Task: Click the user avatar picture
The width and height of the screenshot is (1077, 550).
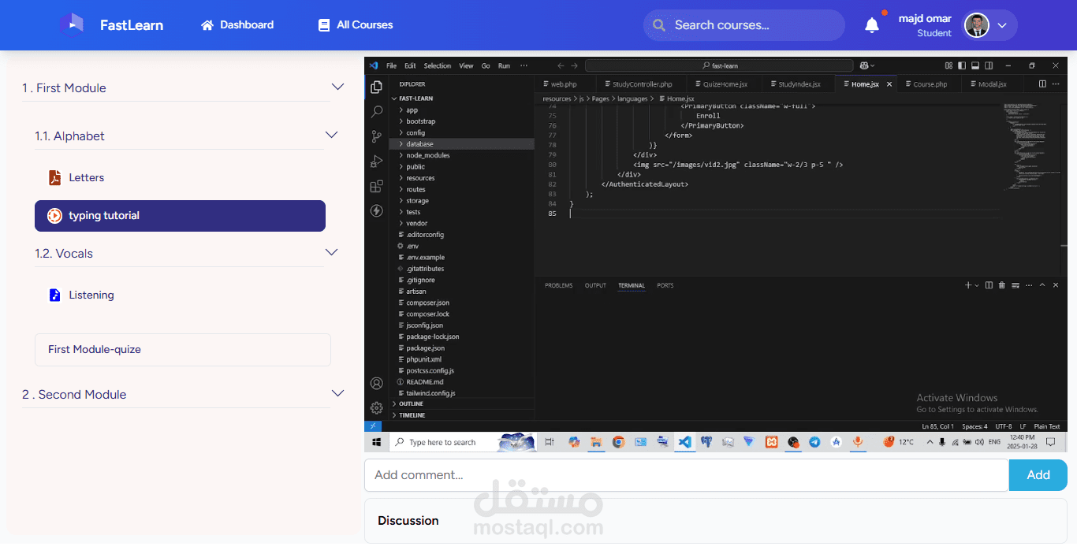Action: coord(976,25)
